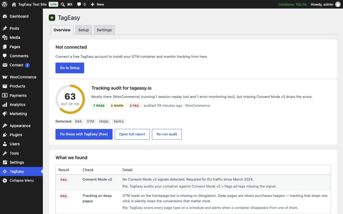
Task: Click the Contact notification badge 1
Action: pyautogui.click(x=27, y=65)
